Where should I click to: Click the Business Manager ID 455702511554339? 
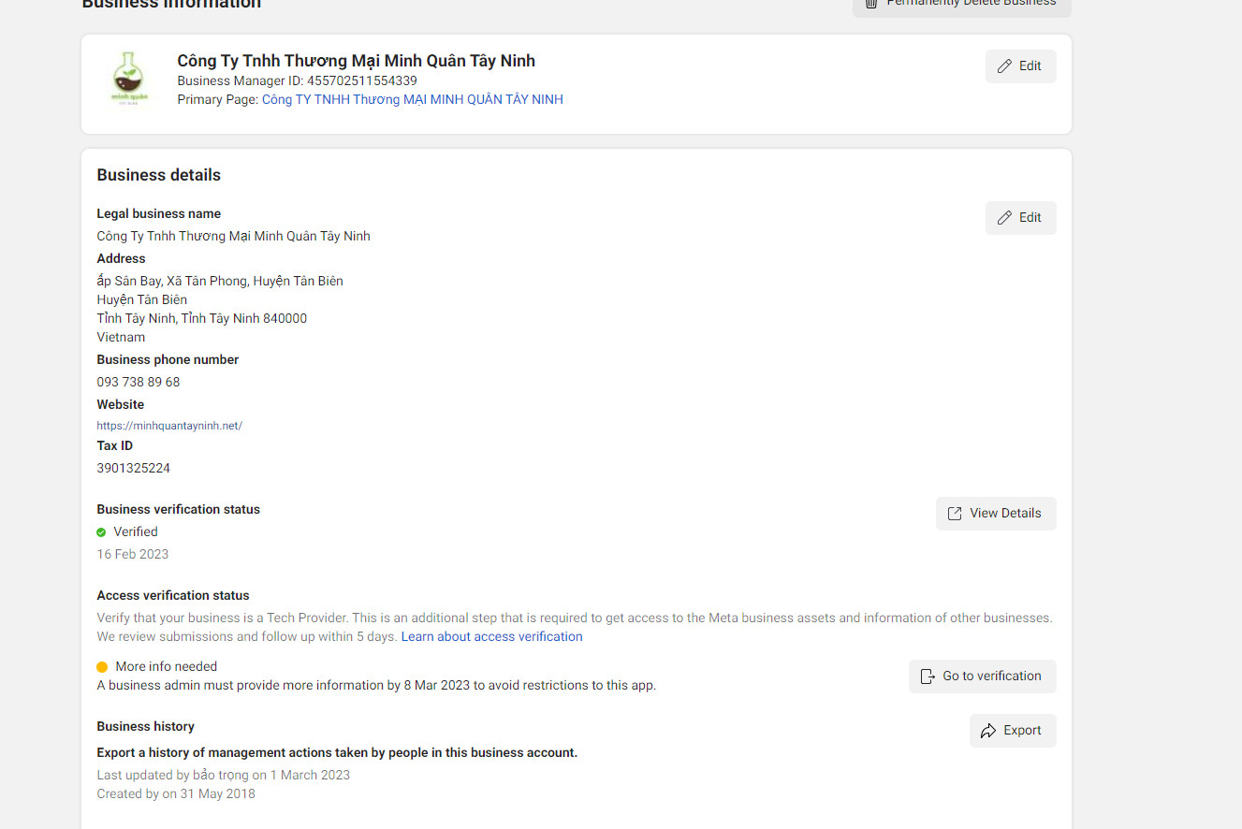(x=298, y=81)
